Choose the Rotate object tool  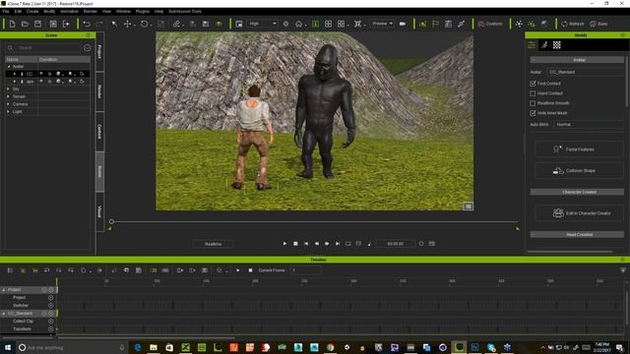click(145, 24)
